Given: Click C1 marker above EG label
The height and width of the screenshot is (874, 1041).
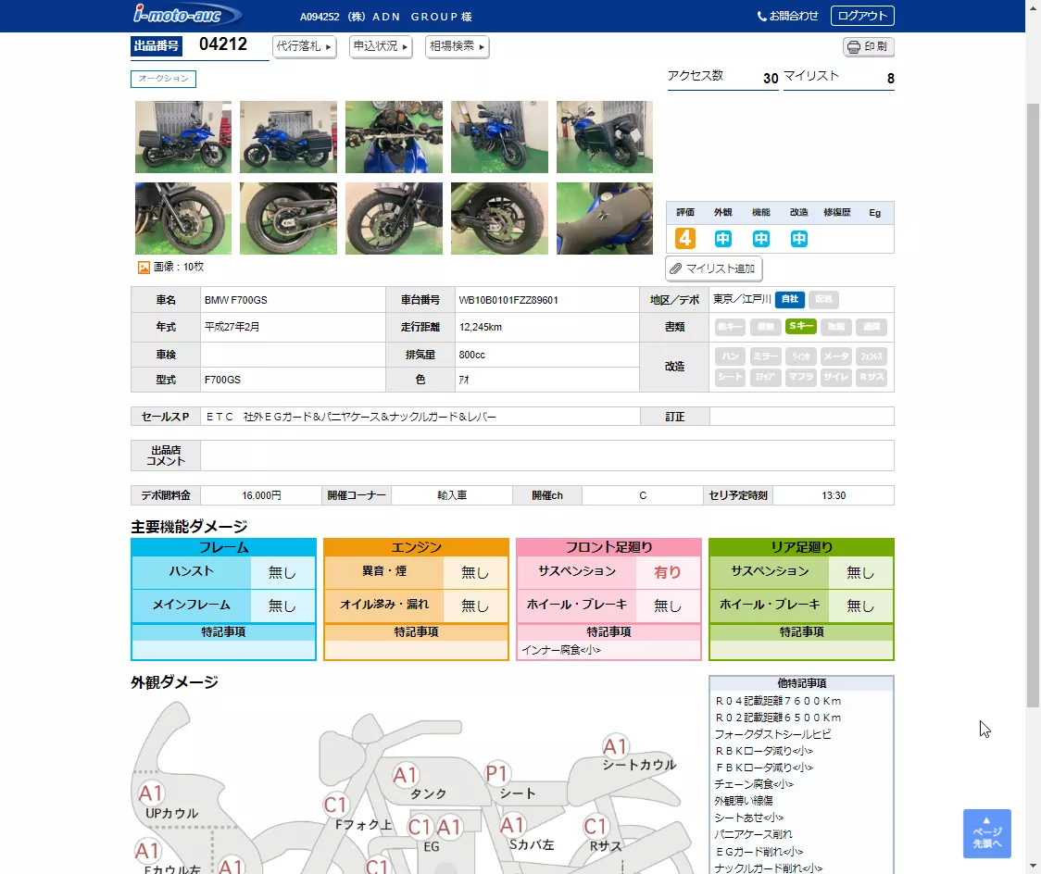Looking at the screenshot, I should [420, 827].
